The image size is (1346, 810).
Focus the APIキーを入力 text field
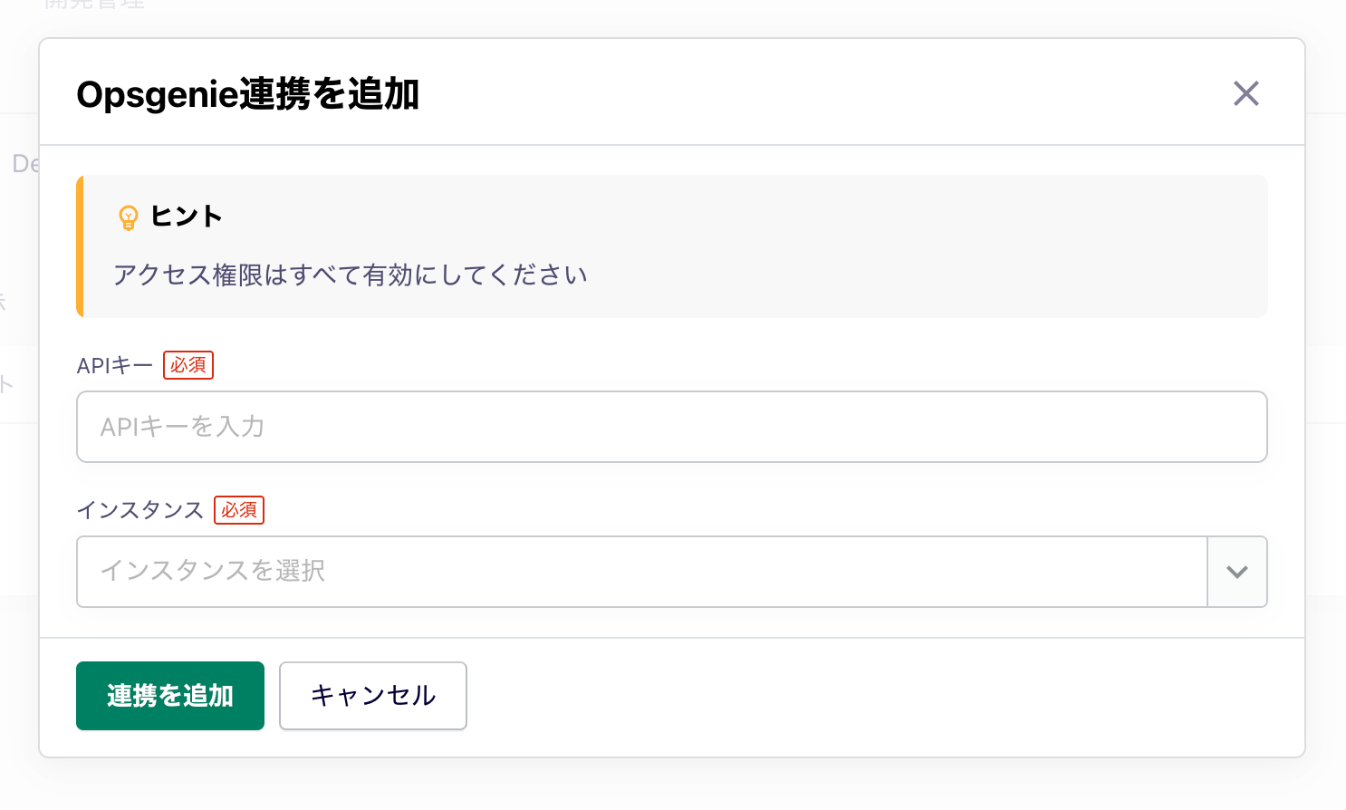click(x=672, y=427)
